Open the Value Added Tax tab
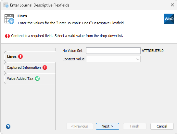 tap(30, 79)
